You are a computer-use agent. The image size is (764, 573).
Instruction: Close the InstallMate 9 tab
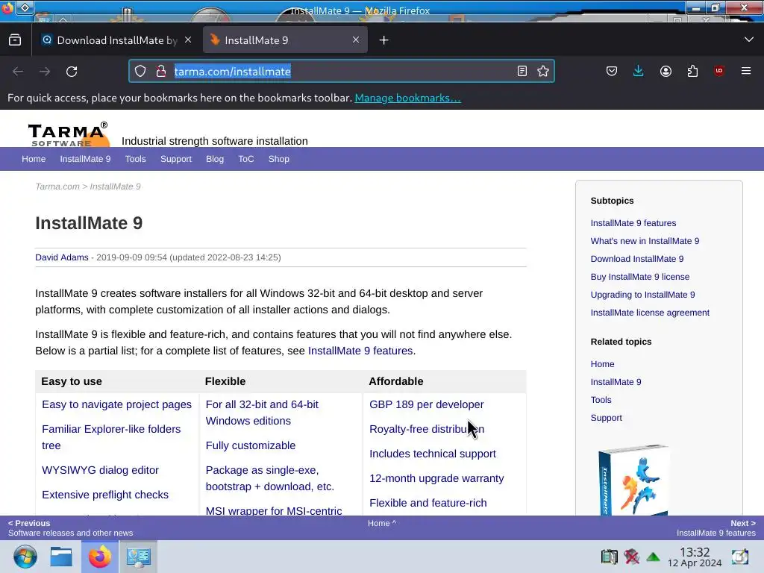(x=356, y=40)
